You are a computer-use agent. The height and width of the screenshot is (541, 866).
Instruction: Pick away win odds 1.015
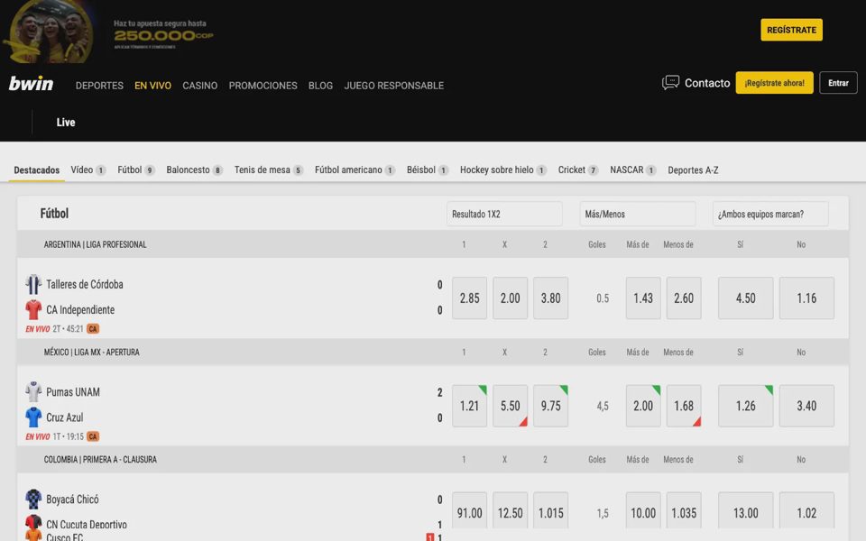pos(550,512)
